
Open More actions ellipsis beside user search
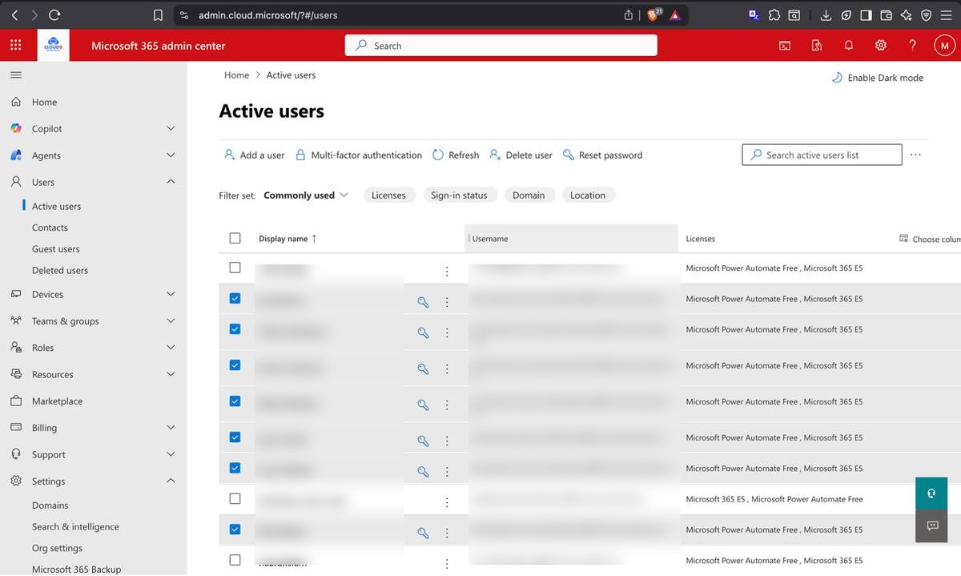(916, 155)
